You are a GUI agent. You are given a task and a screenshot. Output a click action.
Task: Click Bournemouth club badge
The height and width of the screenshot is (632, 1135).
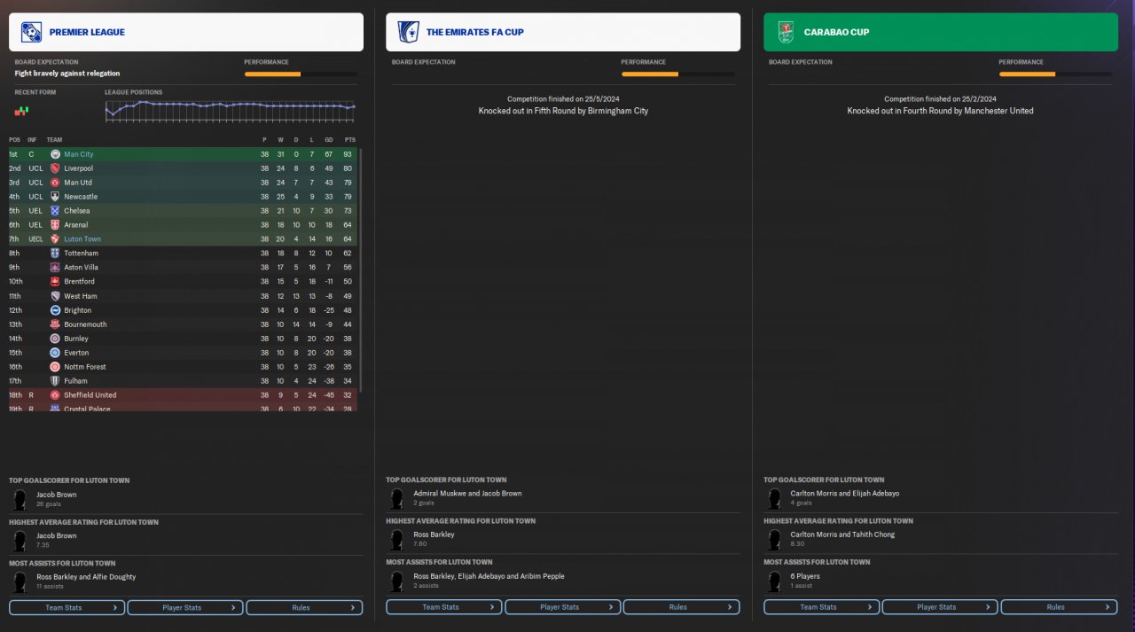(55, 324)
